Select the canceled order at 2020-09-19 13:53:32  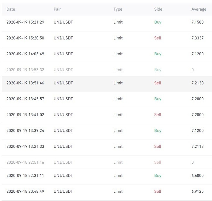coord(25,70)
